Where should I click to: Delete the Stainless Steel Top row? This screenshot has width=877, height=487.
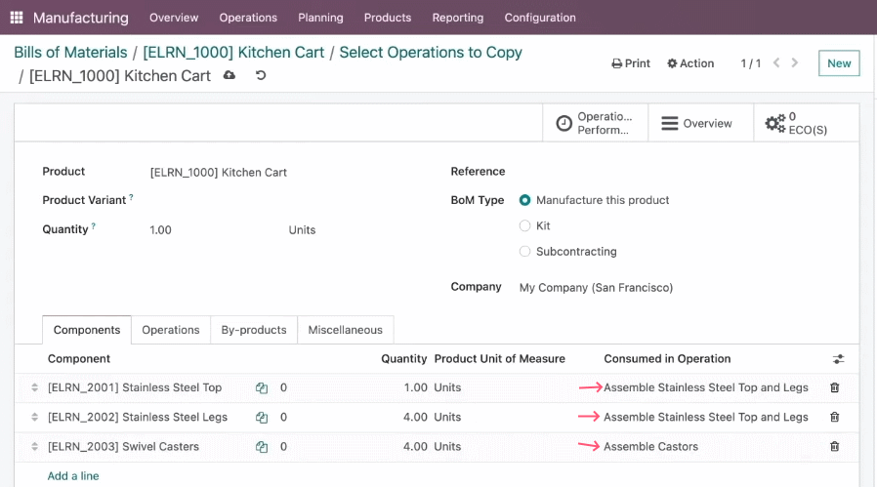834,387
